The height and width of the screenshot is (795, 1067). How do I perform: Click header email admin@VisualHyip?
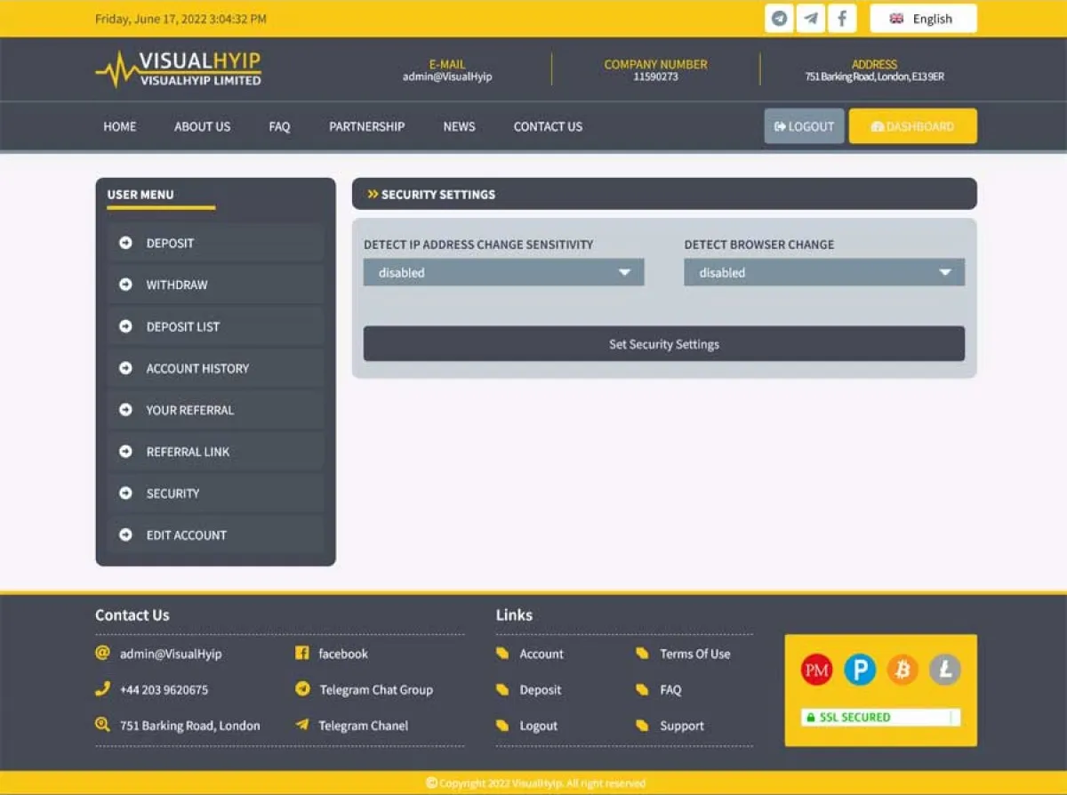pos(447,76)
